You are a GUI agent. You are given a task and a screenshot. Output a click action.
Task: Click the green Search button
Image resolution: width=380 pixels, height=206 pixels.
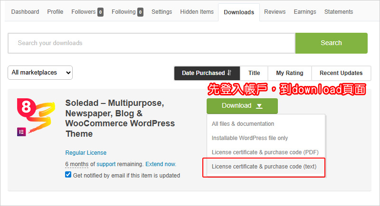(331, 43)
